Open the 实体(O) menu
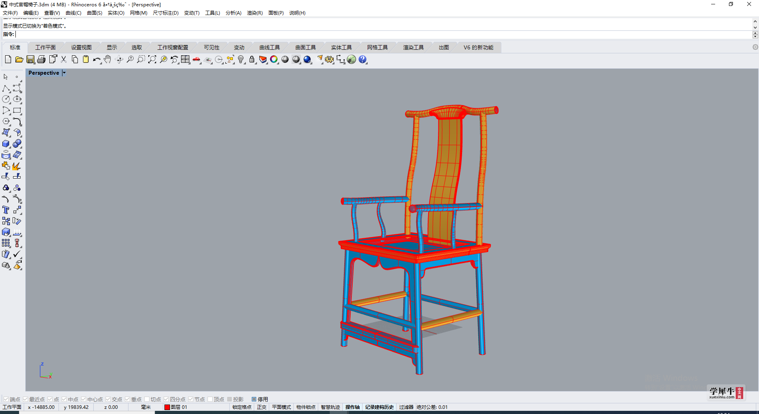Screen dimensions: 759x414 click(x=116, y=13)
